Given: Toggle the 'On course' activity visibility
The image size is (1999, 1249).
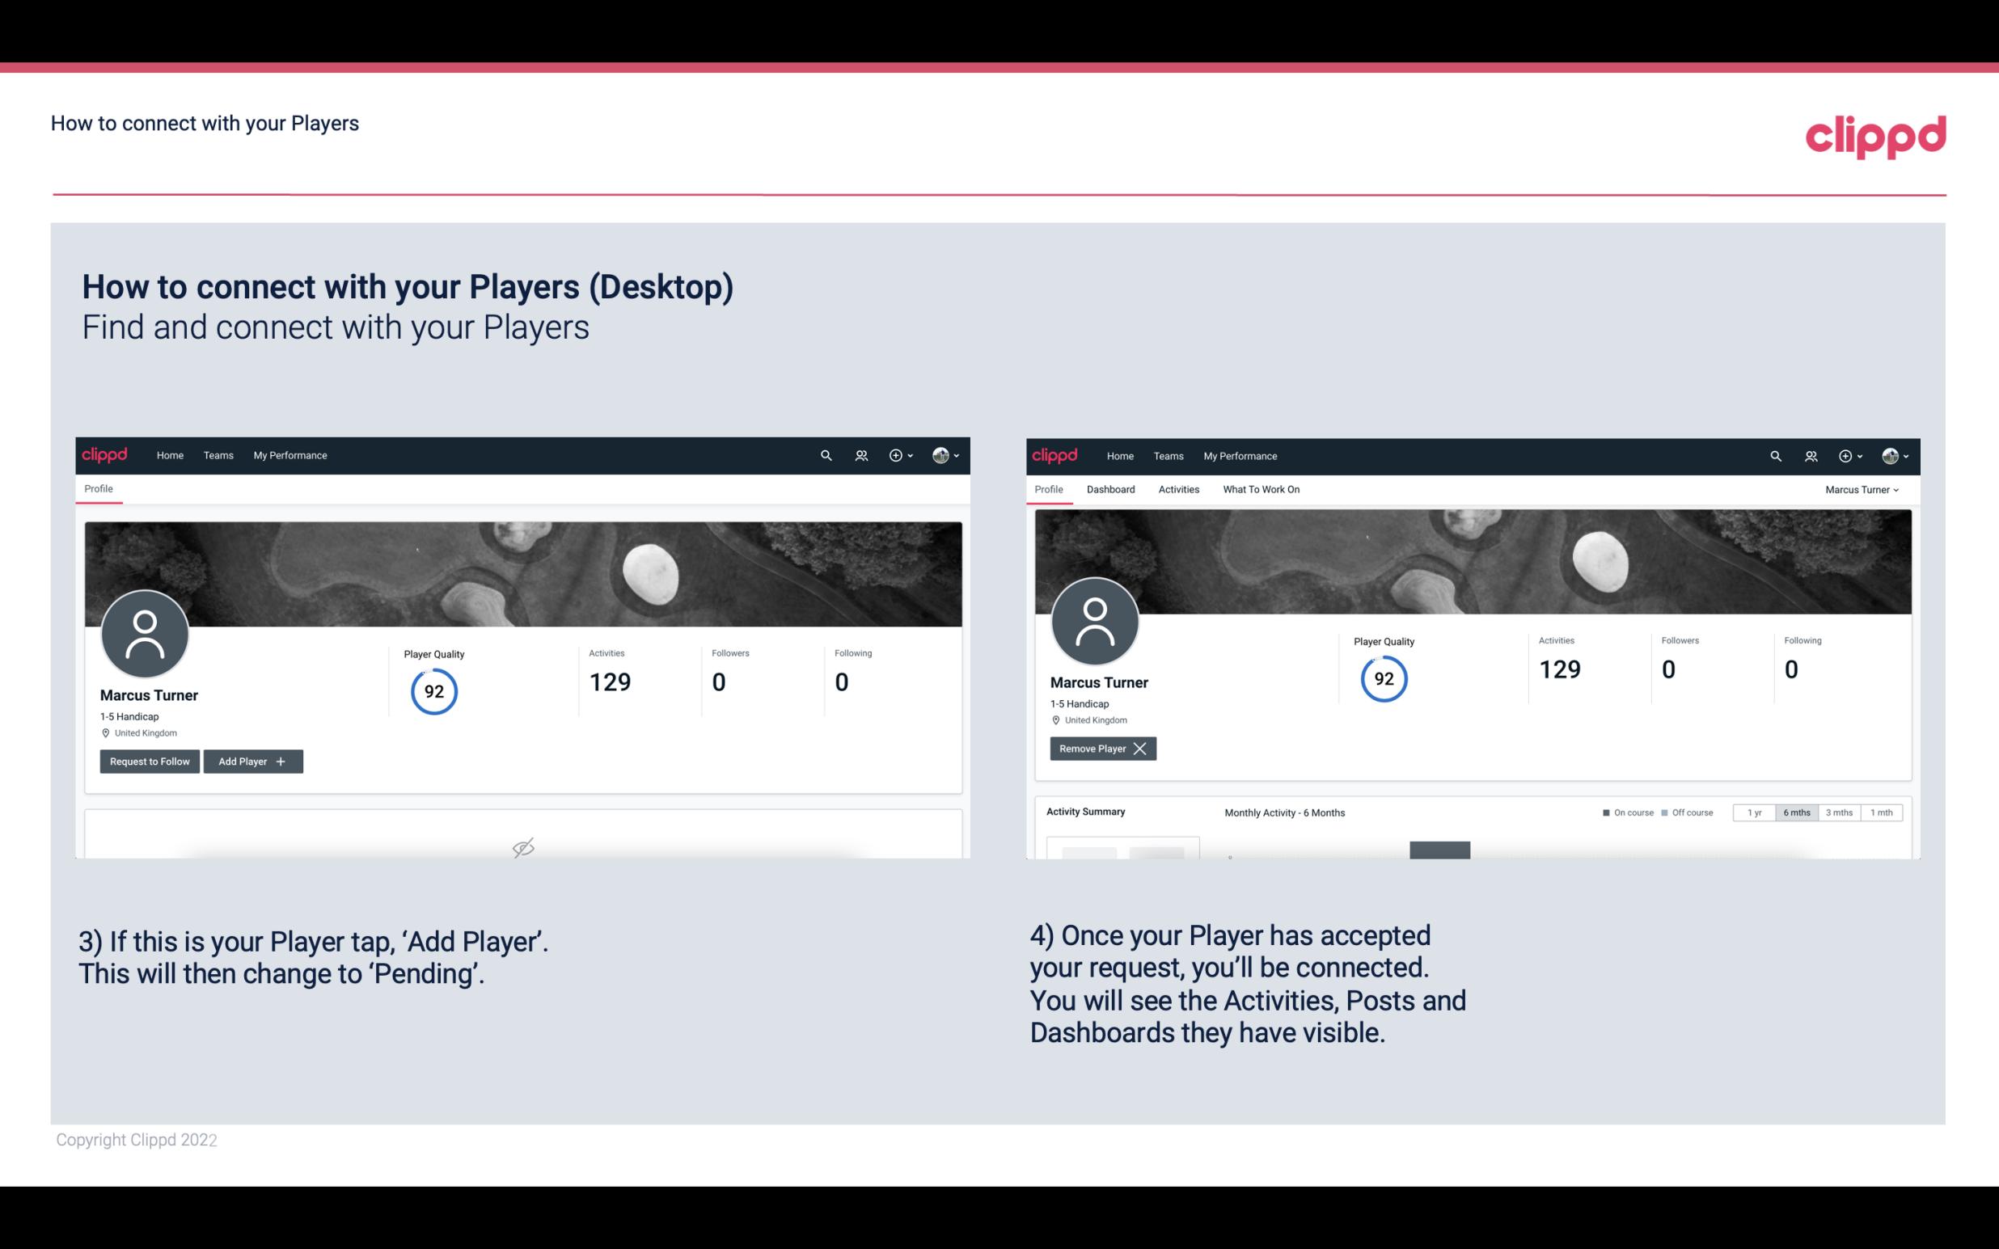Looking at the screenshot, I should 1621,812.
